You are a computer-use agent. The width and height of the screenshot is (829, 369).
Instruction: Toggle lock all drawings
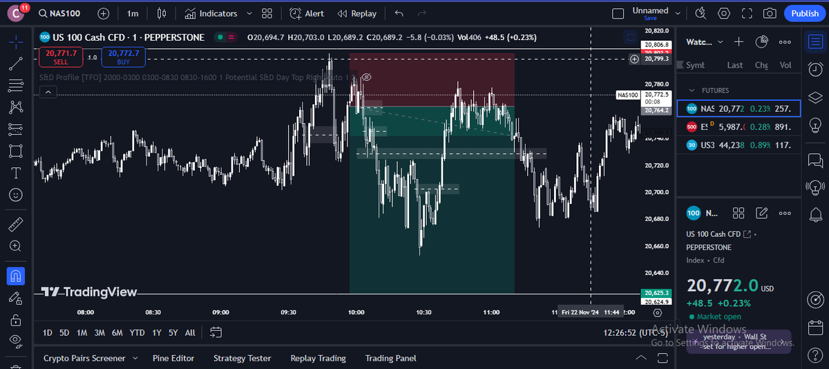16,320
